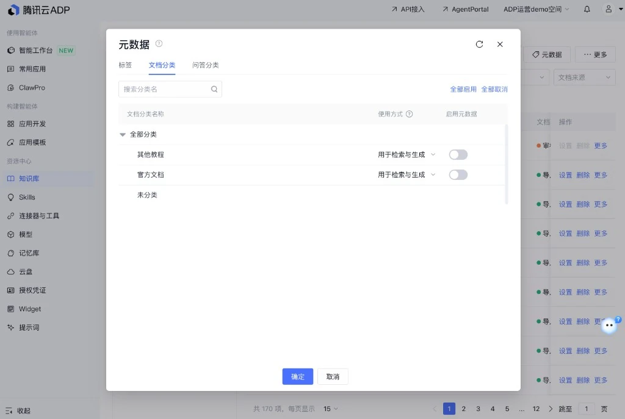
Task: Click the 取消 button
Action: coord(333,377)
